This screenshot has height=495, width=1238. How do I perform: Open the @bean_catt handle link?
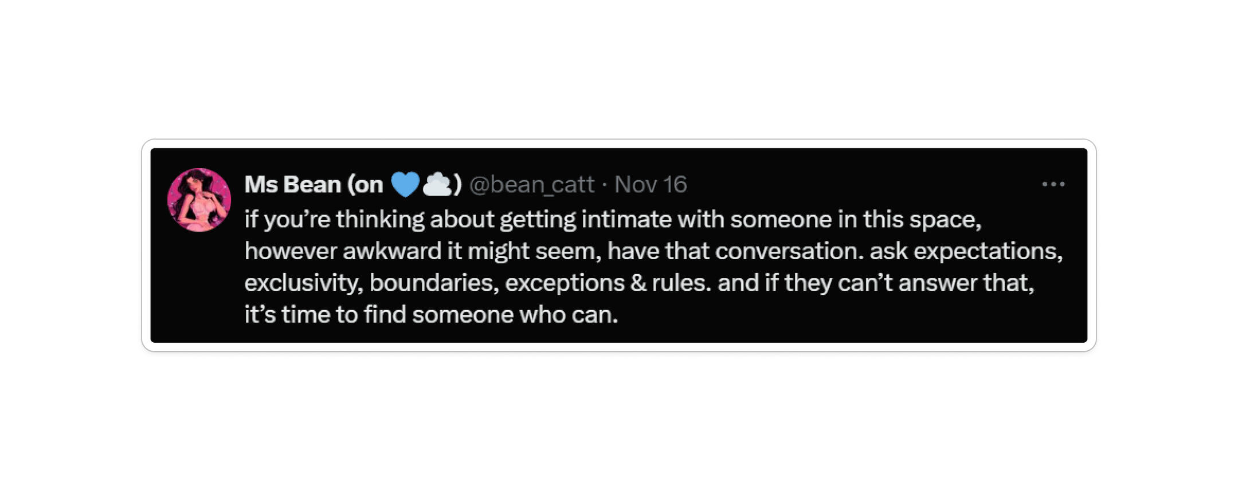[x=531, y=184]
